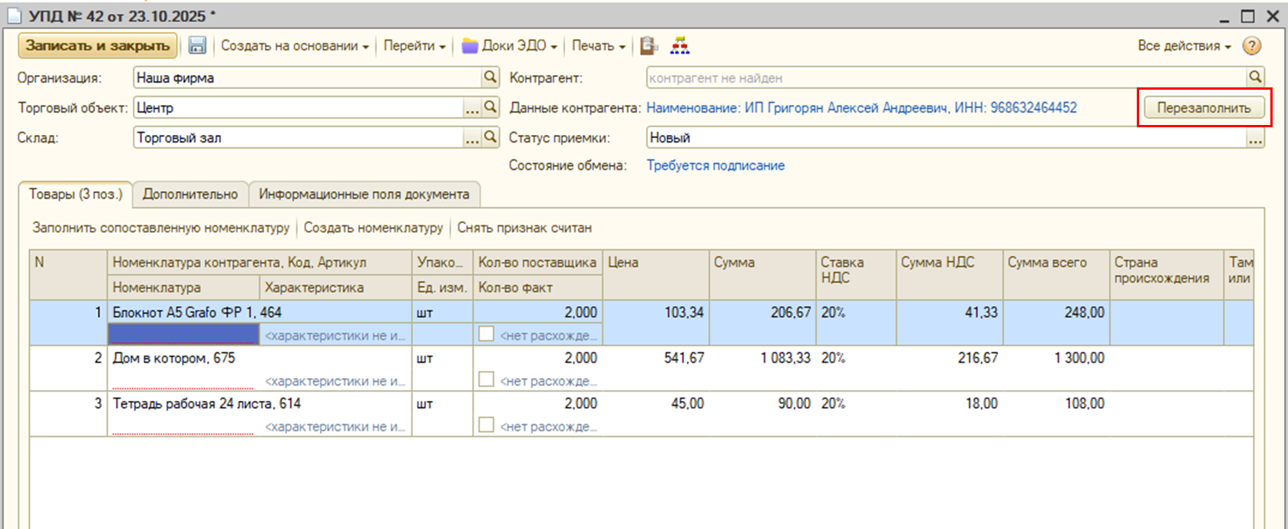Click magnifier icon next to Организация field

click(490, 77)
